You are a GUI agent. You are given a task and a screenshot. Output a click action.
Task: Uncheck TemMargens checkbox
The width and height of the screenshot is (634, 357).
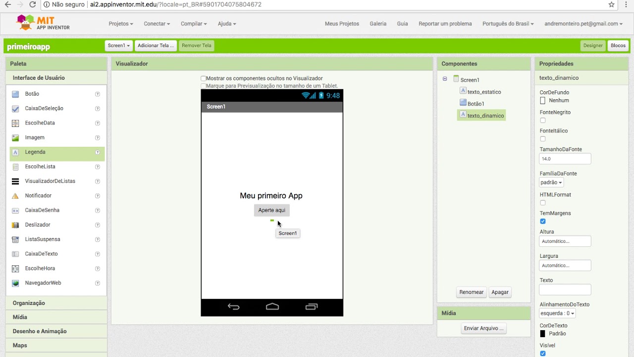(x=543, y=221)
